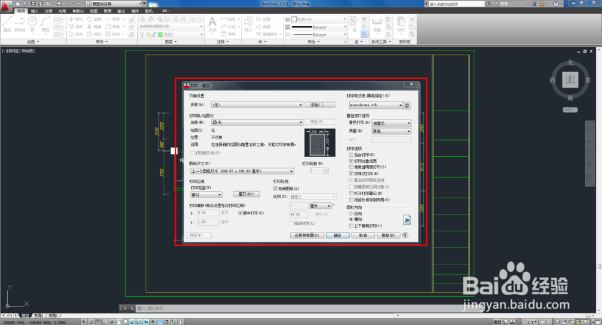Select the Circle (圆) tool
The image size is (602, 325).
coord(33,24)
